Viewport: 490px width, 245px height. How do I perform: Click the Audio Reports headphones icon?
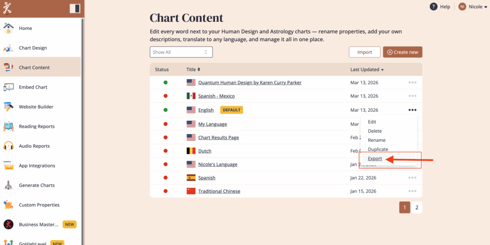[x=8, y=146]
